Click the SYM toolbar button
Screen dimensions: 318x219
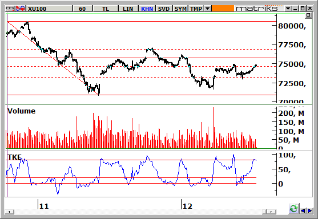(x=180, y=9)
